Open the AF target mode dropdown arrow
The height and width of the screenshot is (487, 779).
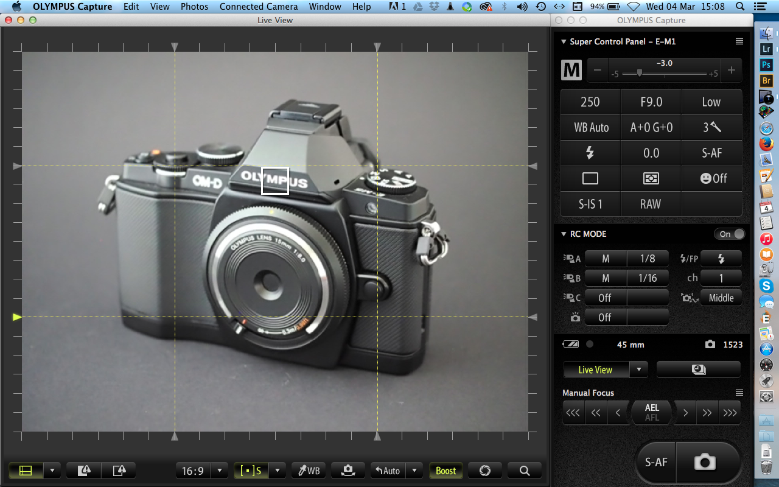(278, 471)
